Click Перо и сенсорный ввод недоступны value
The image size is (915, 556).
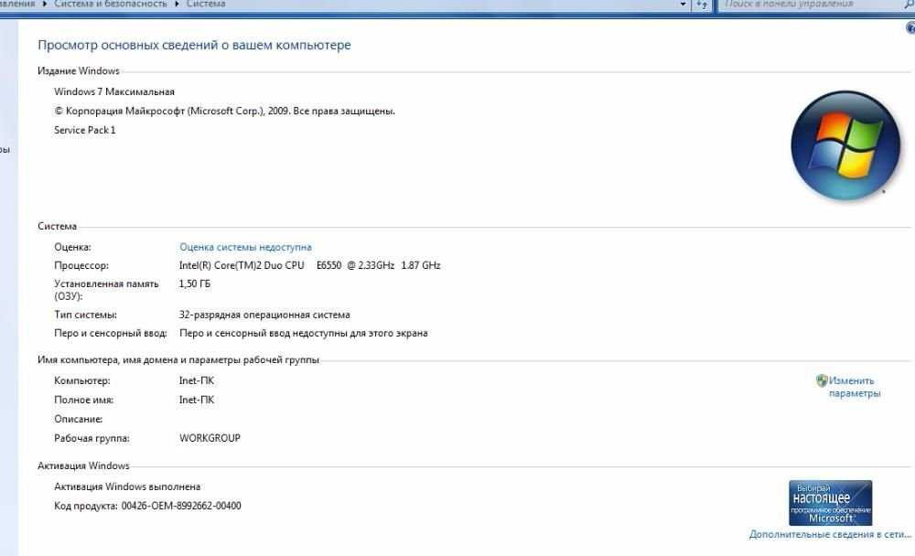click(304, 333)
